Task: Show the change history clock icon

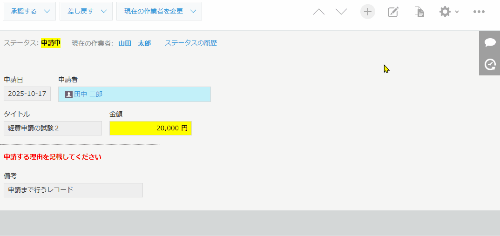Action: 490,65
